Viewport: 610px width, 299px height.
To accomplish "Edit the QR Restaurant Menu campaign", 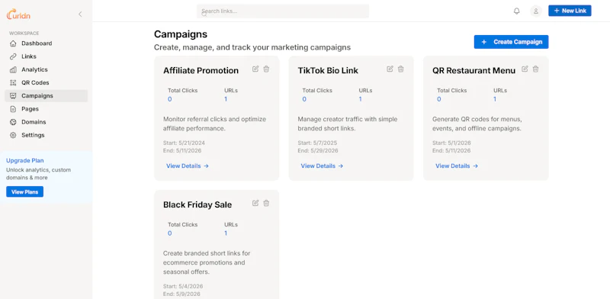I will (x=525, y=69).
